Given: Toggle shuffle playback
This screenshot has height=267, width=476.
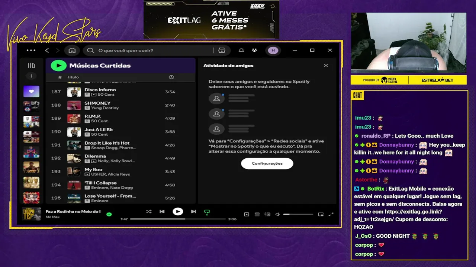Looking at the screenshot, I should [149, 211].
